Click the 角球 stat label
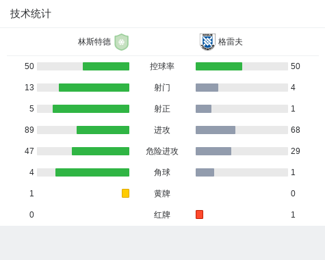 [162, 172]
